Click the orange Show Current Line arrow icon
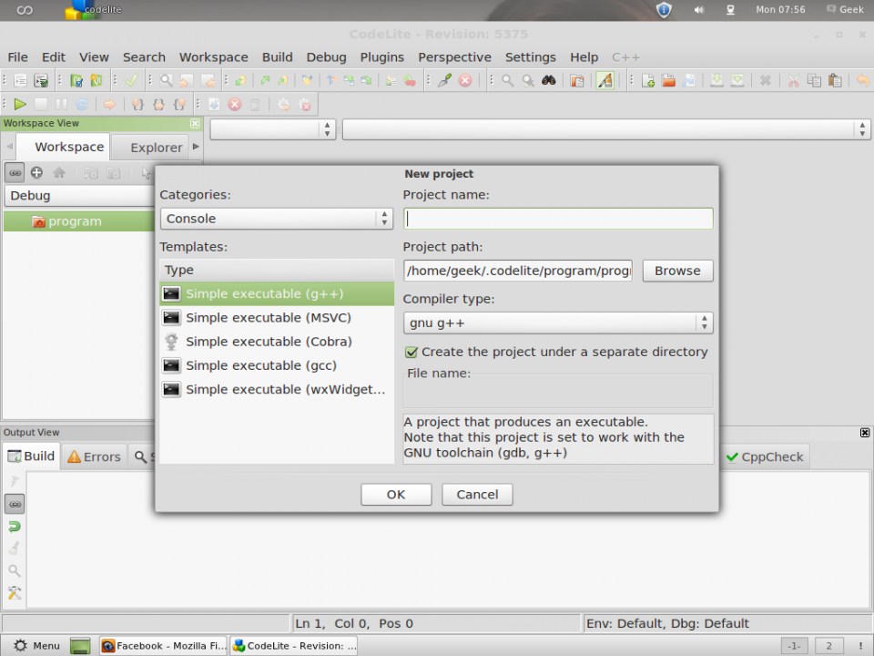 click(x=110, y=104)
